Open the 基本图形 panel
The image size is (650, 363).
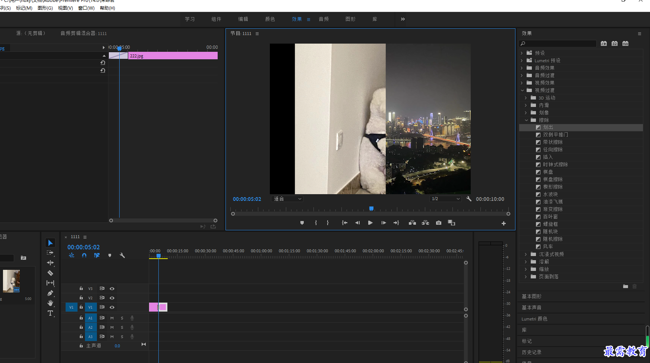click(x=531, y=296)
